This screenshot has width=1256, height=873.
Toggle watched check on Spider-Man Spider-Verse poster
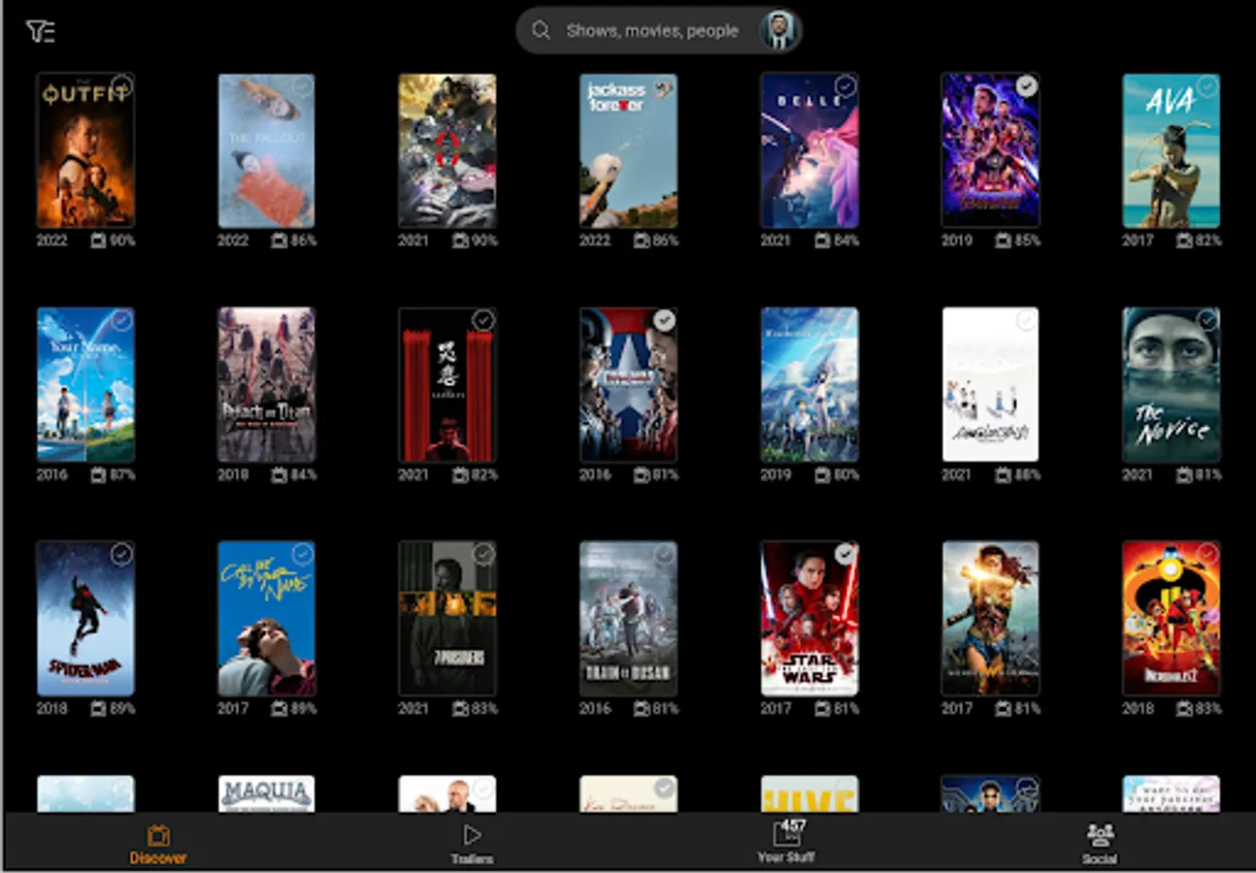pos(121,554)
